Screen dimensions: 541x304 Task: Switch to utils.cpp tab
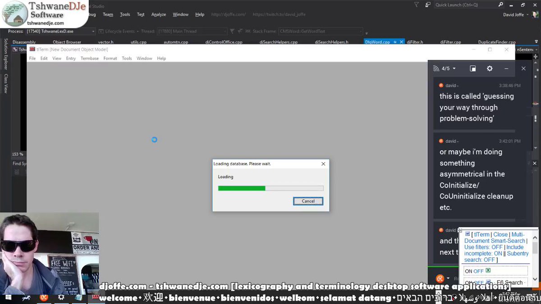pos(139,42)
